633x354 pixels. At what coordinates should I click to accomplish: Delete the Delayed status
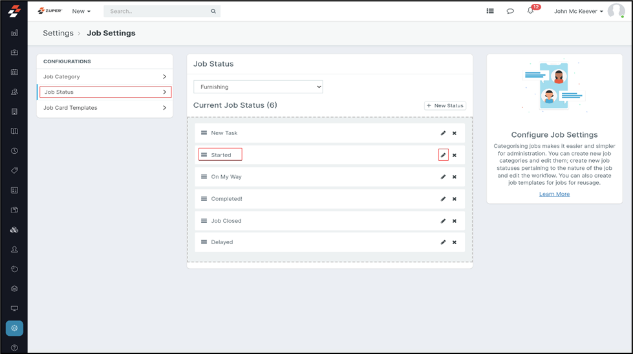[x=455, y=242]
